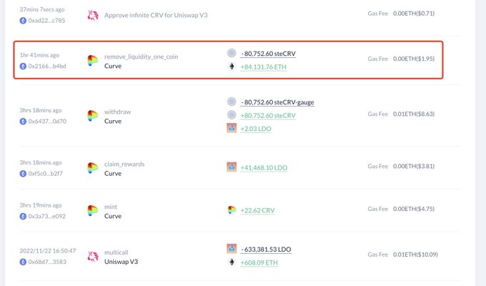This screenshot has width=486, height=286.
Task: Open the -80,752.60 steCRV-gauge amount link
Action: [x=277, y=102]
